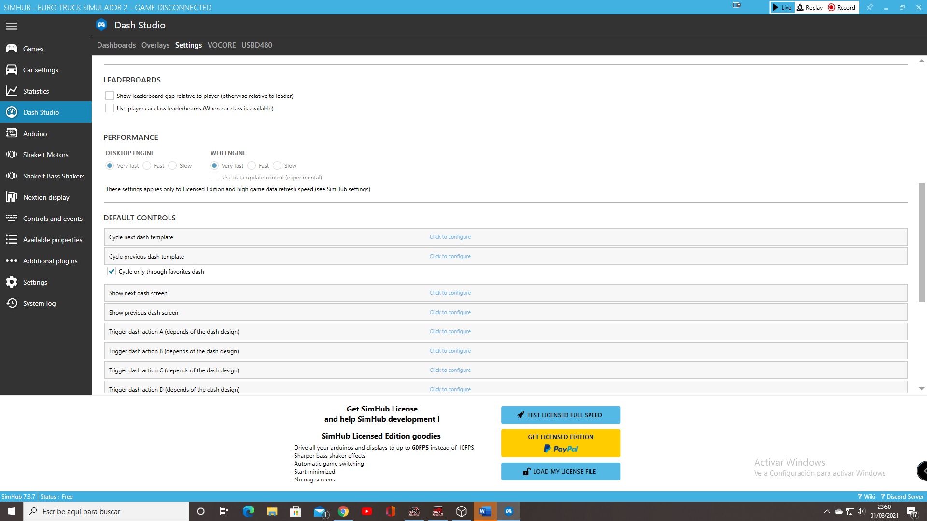Open notification center on taskbar
This screenshot has height=521, width=927.
(912, 511)
